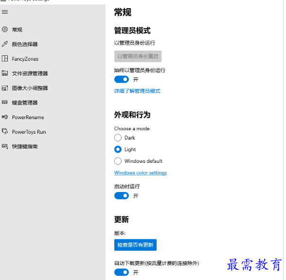Click the PowerToys Run icon
The height and width of the screenshot is (280, 286).
click(5, 131)
